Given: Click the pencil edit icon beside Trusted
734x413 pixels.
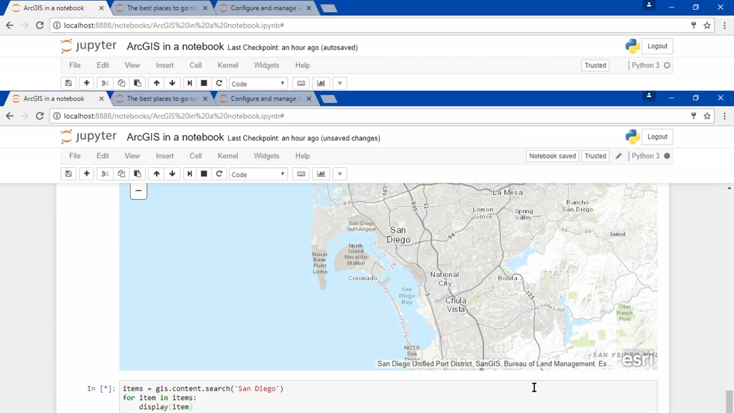Looking at the screenshot, I should (618, 156).
